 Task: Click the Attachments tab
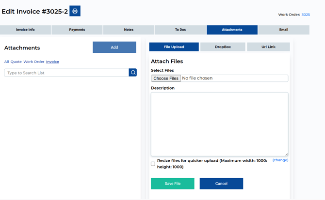coord(232,30)
